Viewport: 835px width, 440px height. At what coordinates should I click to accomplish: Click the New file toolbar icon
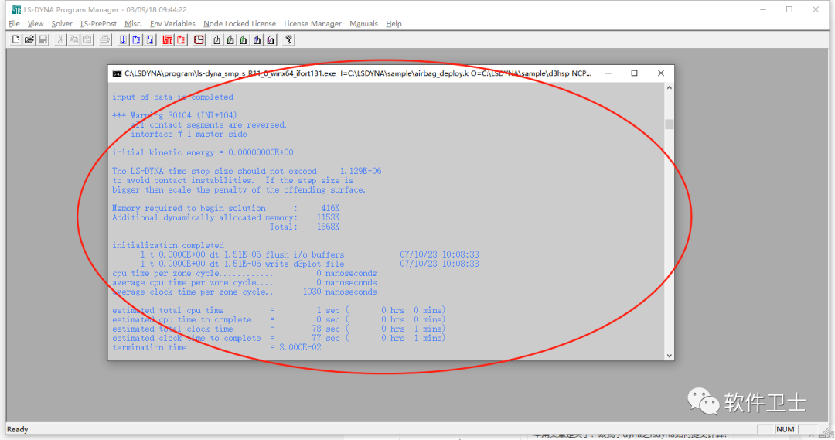(x=16, y=40)
